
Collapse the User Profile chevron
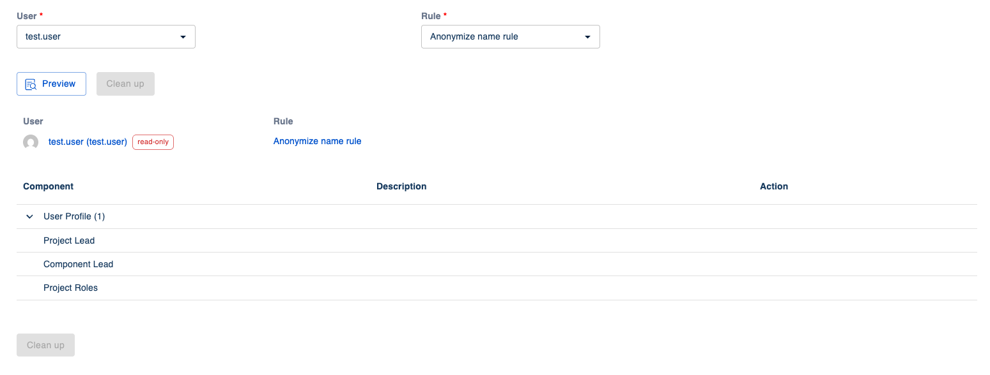[29, 217]
